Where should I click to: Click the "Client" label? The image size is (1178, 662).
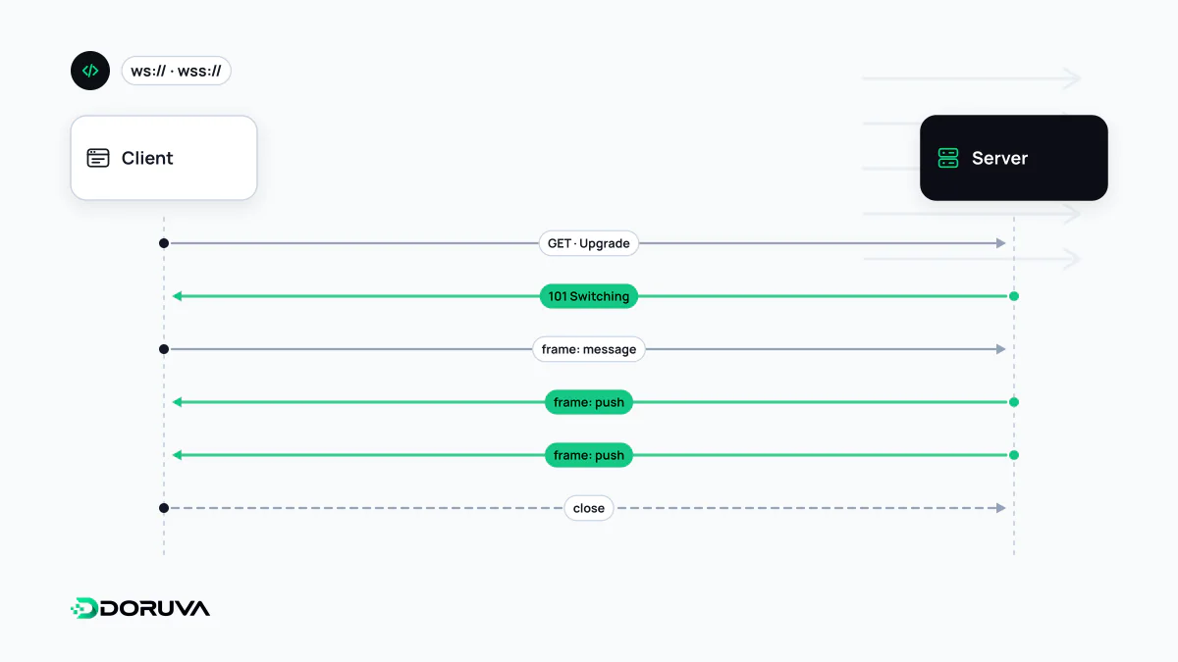147,158
